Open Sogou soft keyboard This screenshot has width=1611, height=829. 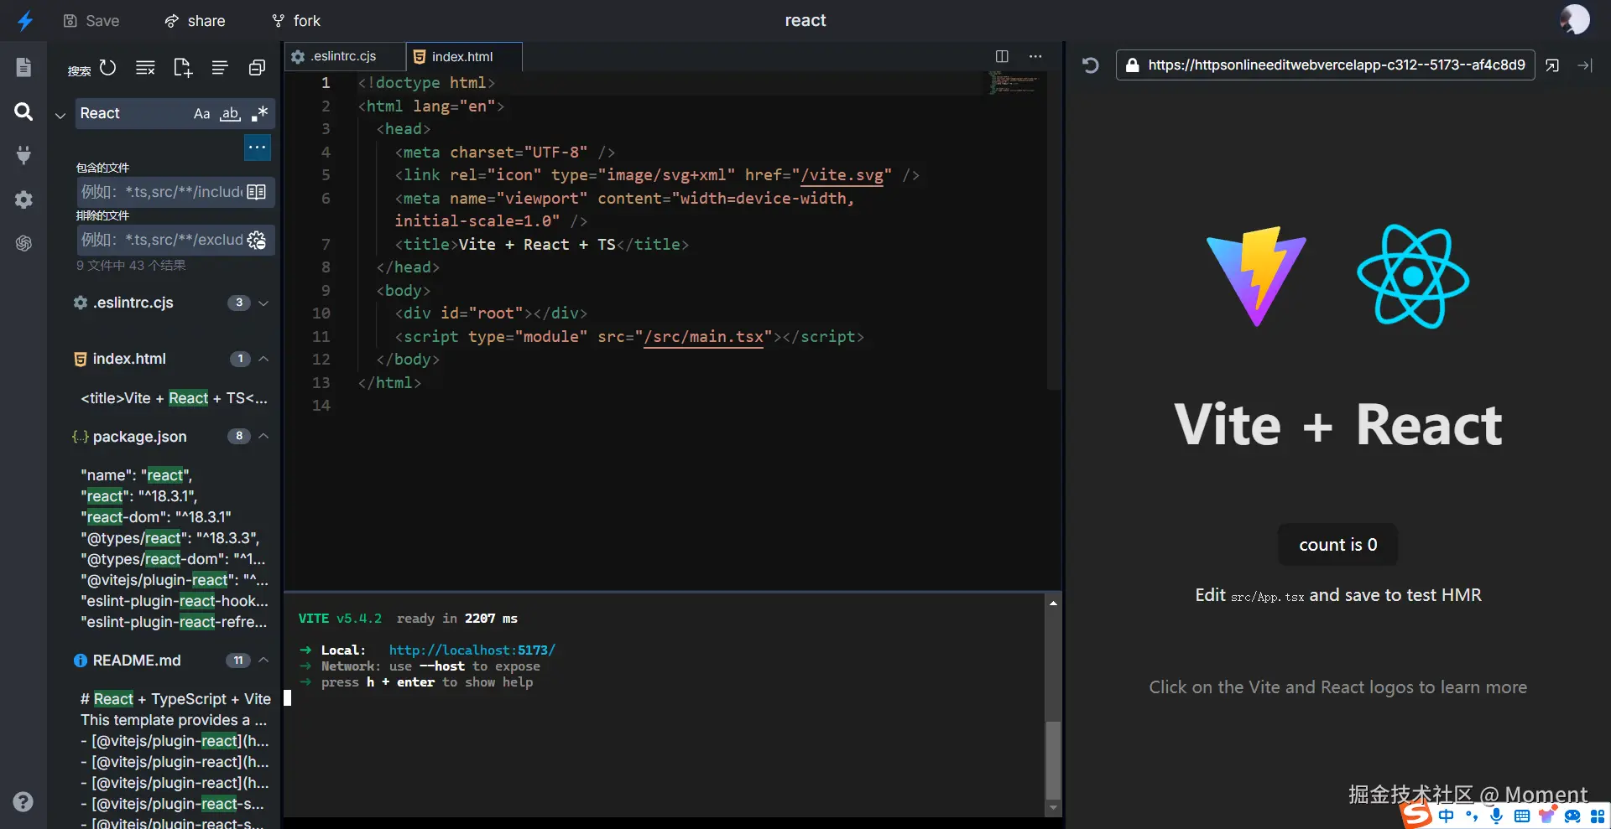click(1522, 816)
